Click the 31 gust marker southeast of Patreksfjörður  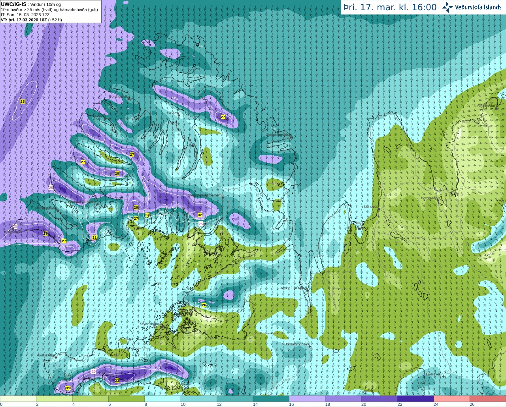tap(94, 237)
